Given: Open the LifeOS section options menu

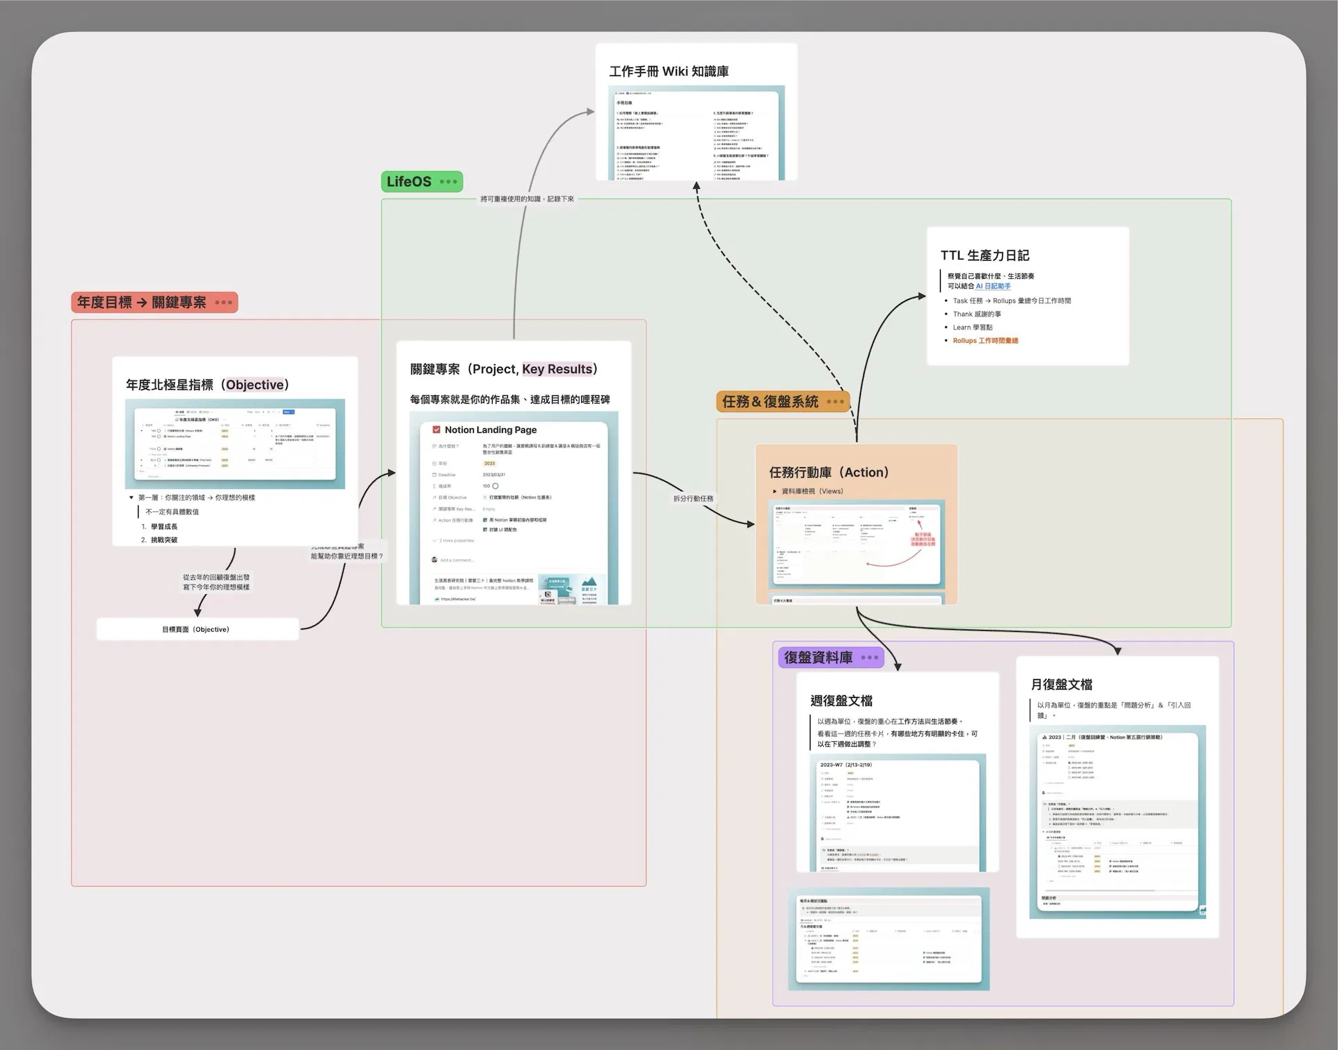Looking at the screenshot, I should click(449, 182).
